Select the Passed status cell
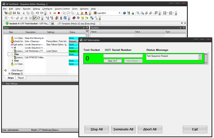Viewport: 214px width, 138px height. point(73,51)
